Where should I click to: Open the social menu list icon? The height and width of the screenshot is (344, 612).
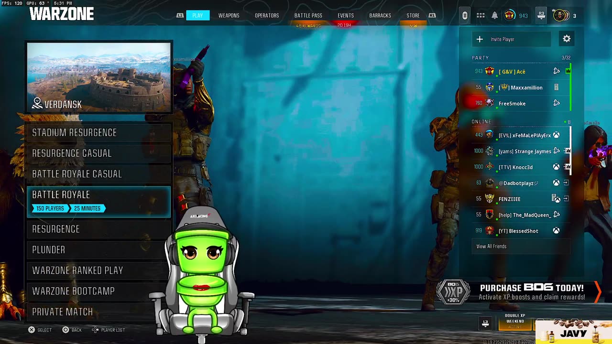(465, 16)
